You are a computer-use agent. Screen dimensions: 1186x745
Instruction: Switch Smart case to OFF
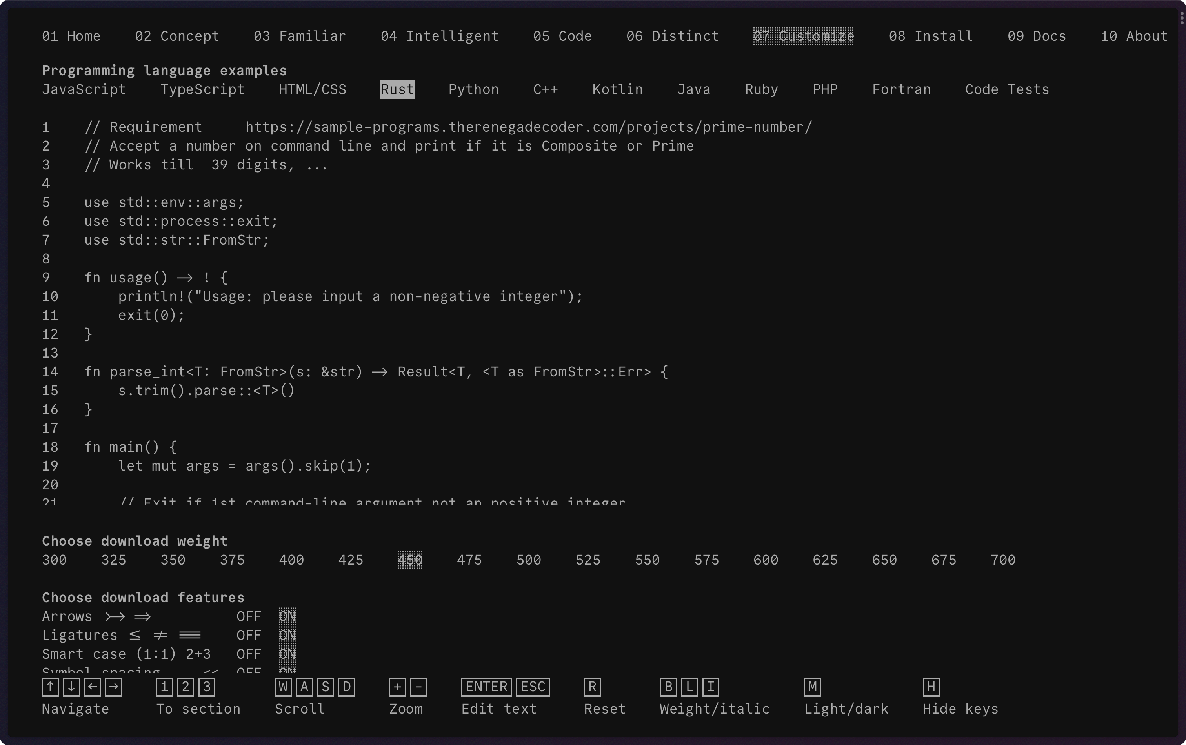[x=249, y=654]
